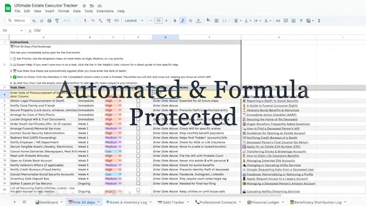
Task: Click the Merge cells icon
Action: tap(224, 21)
